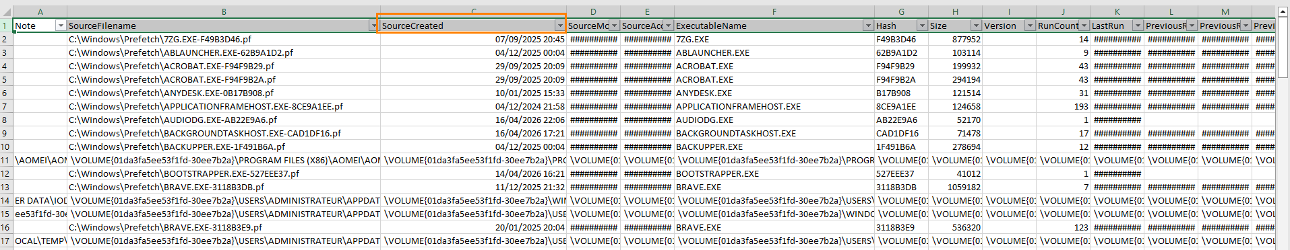Viewport: 1290px width, 250px height.
Task: Open the Hash column filter dropdown
Action: [922, 26]
